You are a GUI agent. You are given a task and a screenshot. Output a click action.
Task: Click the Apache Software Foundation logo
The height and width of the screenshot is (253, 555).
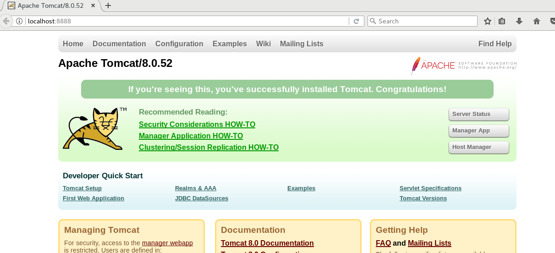tap(464, 66)
